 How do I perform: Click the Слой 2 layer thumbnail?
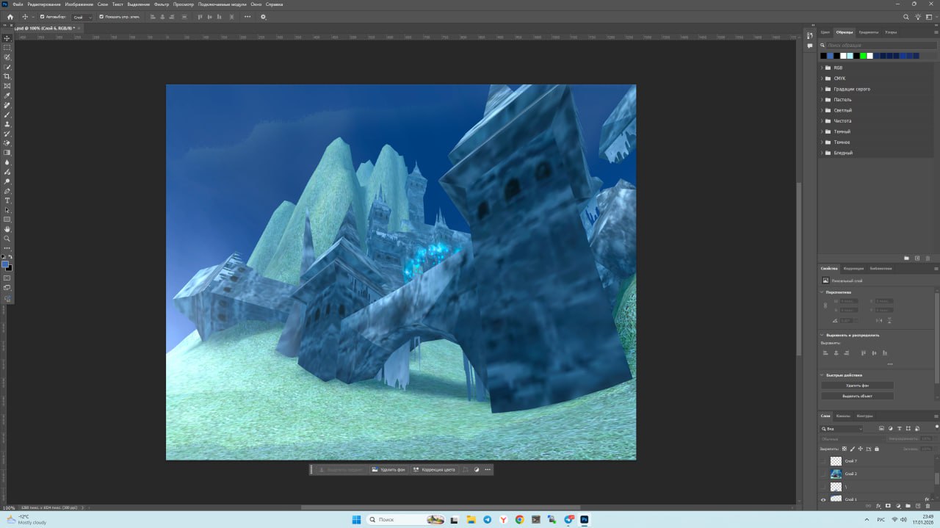pos(836,474)
